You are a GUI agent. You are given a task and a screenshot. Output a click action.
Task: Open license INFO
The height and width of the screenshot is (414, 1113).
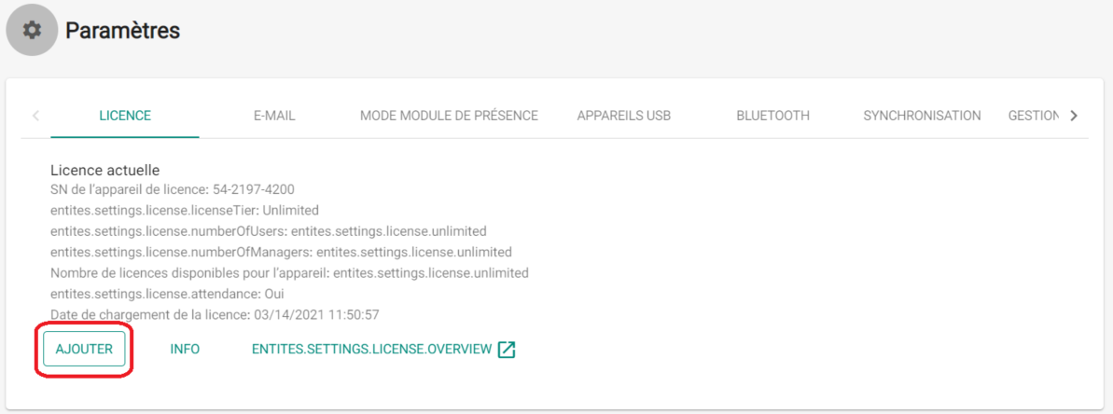(185, 349)
